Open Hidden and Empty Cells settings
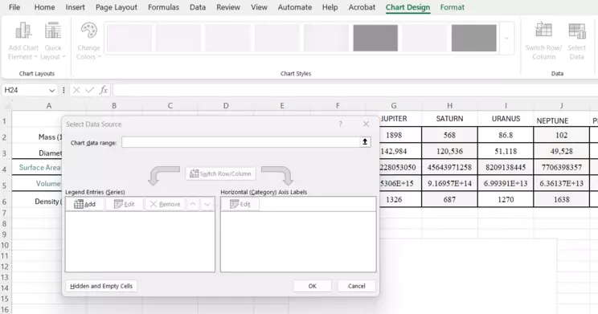The image size is (598, 314). coord(101,286)
